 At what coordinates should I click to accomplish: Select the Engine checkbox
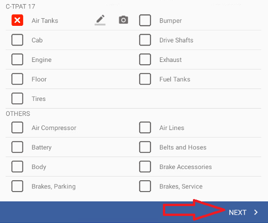[17, 60]
